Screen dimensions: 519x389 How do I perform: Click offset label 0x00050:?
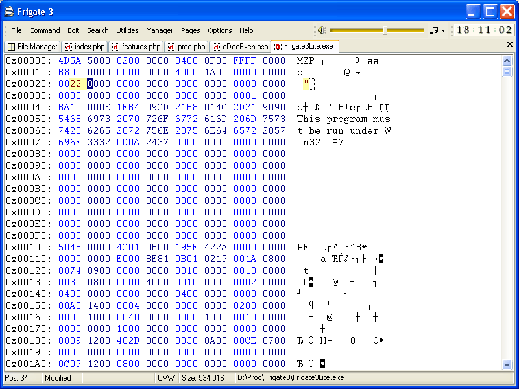click(29, 119)
